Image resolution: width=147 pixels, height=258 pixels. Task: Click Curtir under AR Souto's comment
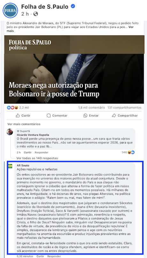point(40,256)
